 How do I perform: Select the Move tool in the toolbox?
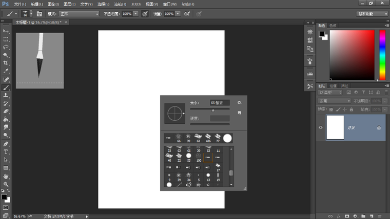click(6, 31)
